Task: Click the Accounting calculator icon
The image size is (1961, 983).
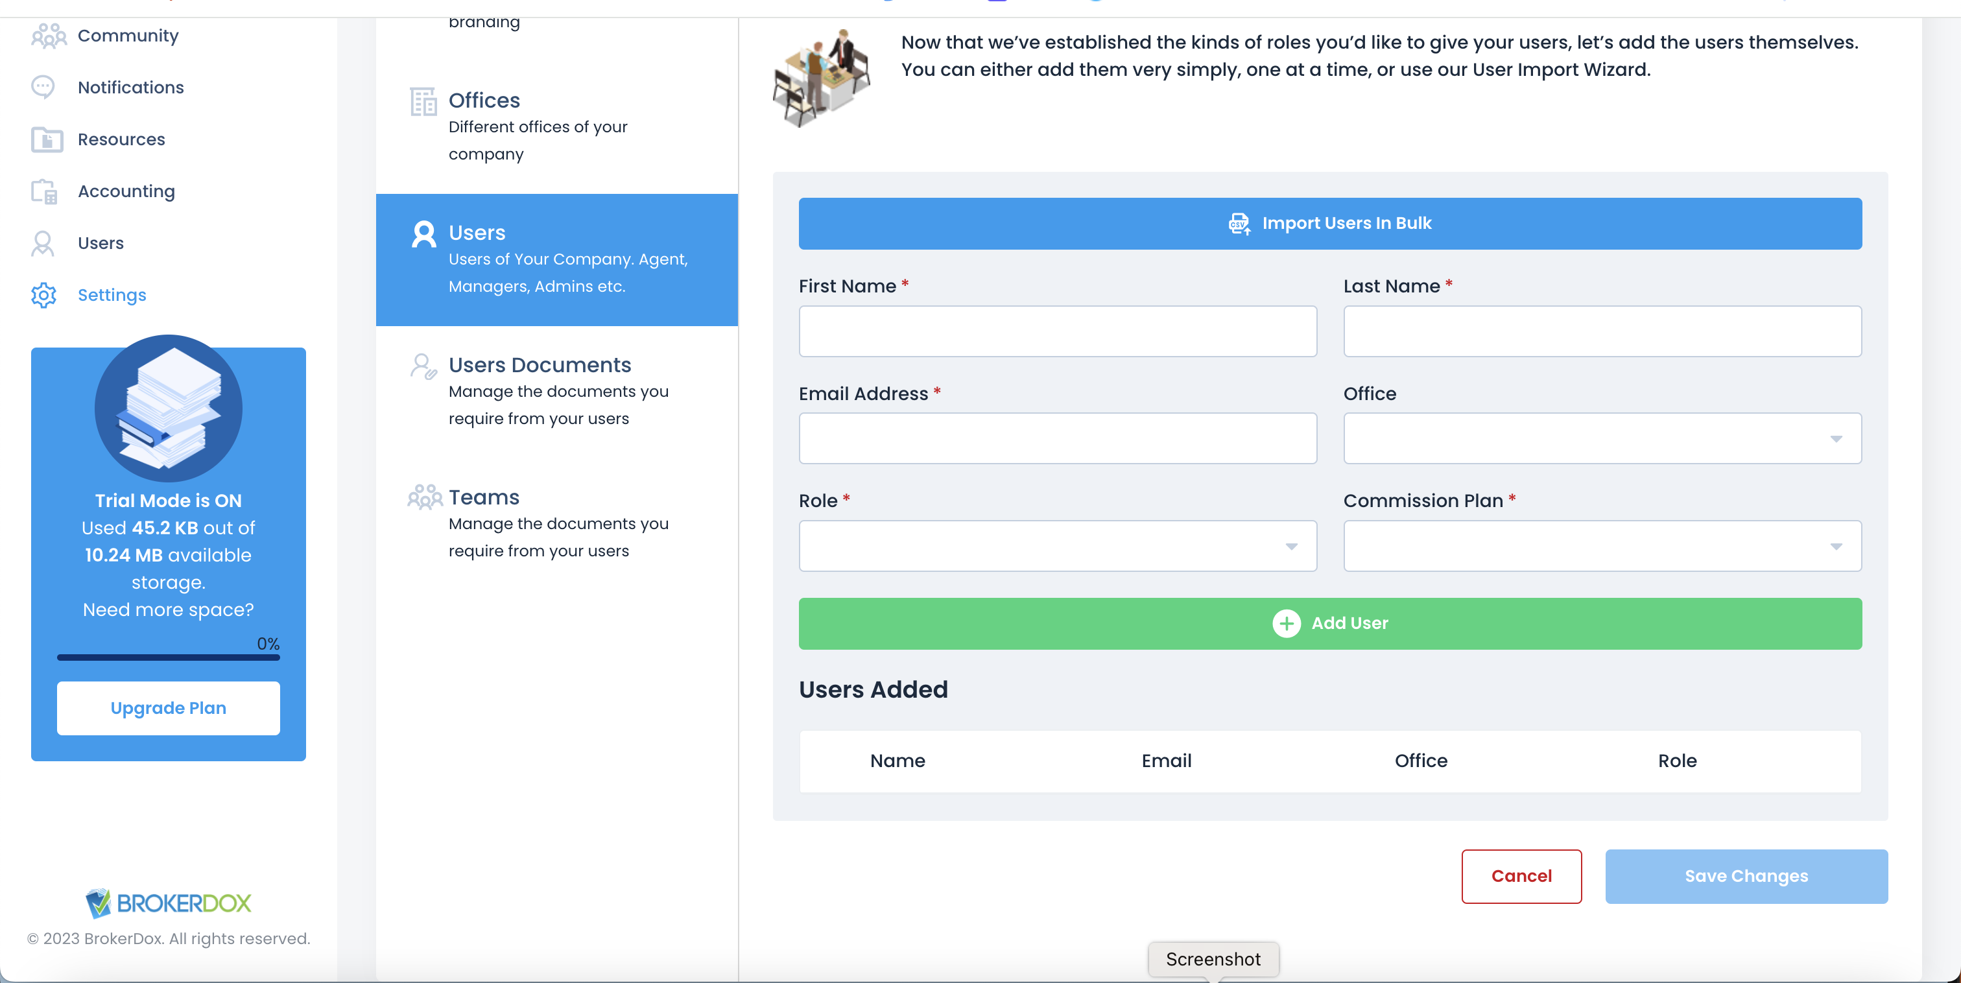Action: click(44, 191)
